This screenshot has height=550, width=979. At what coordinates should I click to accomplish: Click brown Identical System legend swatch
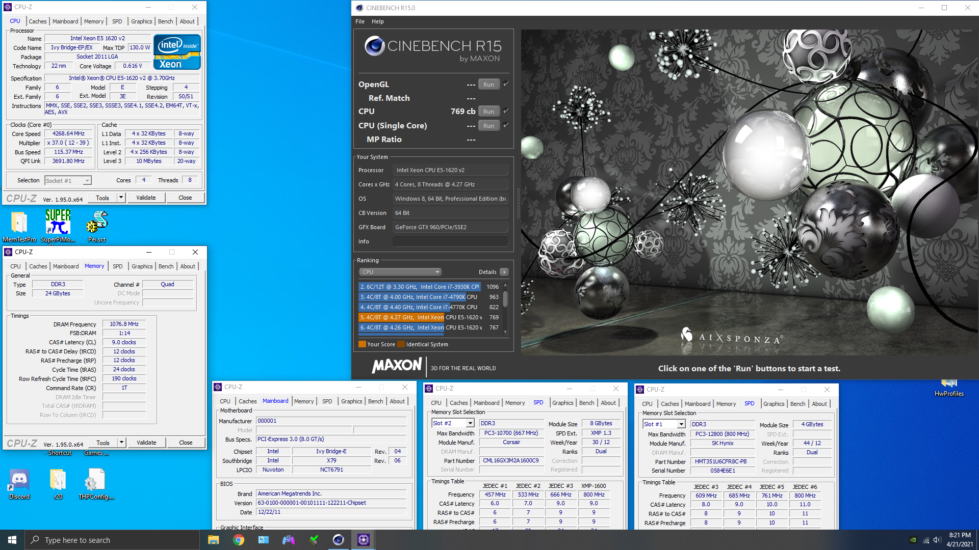(x=401, y=344)
